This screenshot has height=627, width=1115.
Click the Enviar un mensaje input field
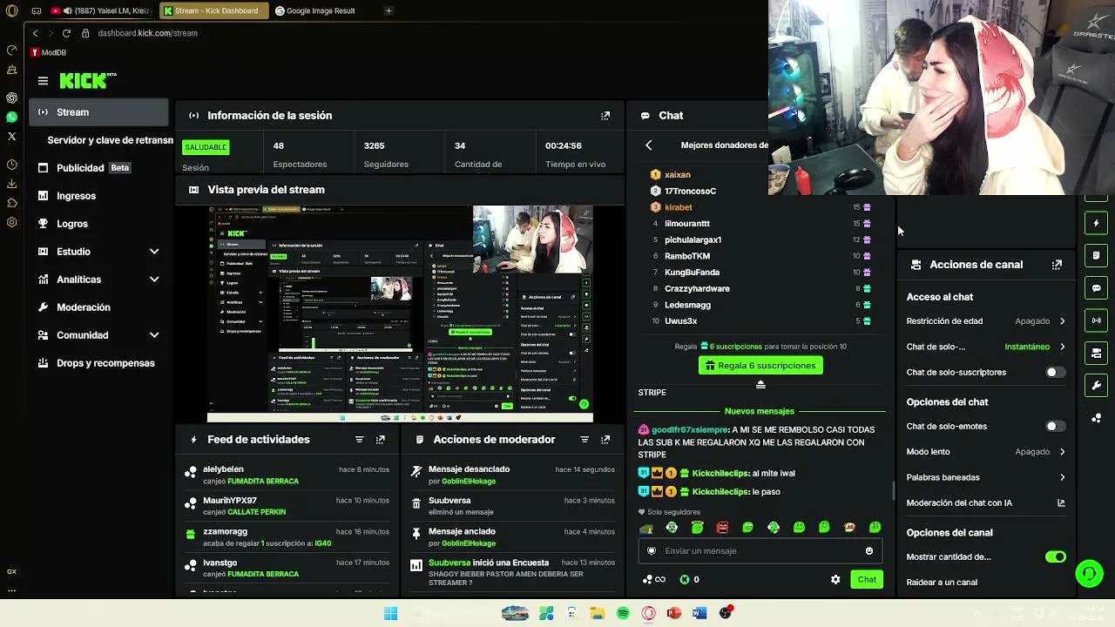pyautogui.click(x=760, y=551)
